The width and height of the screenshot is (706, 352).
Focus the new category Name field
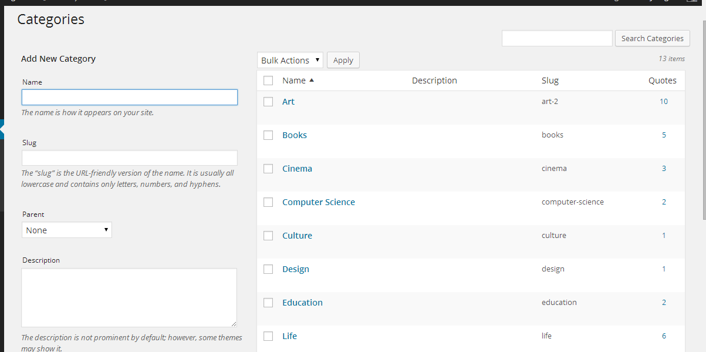pyautogui.click(x=130, y=97)
